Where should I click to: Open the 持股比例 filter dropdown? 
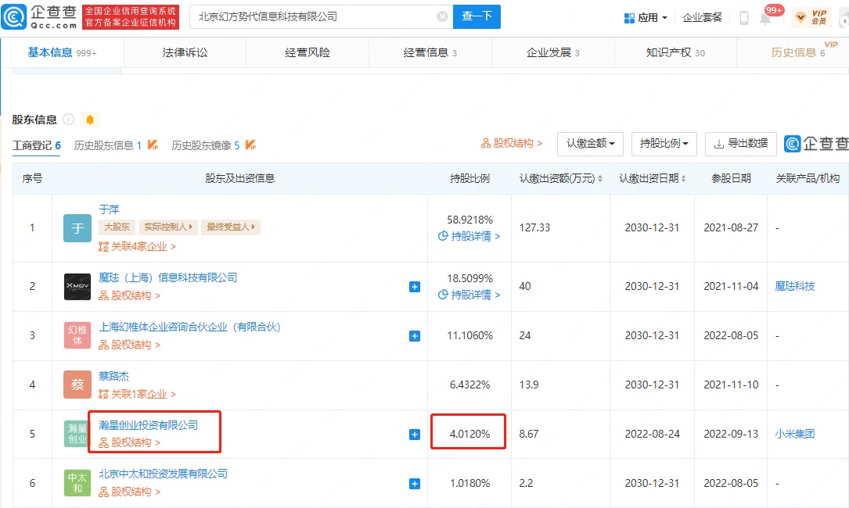click(664, 144)
